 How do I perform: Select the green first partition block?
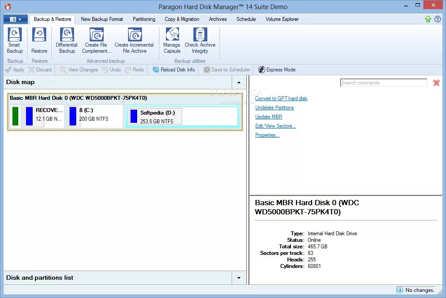point(15,116)
